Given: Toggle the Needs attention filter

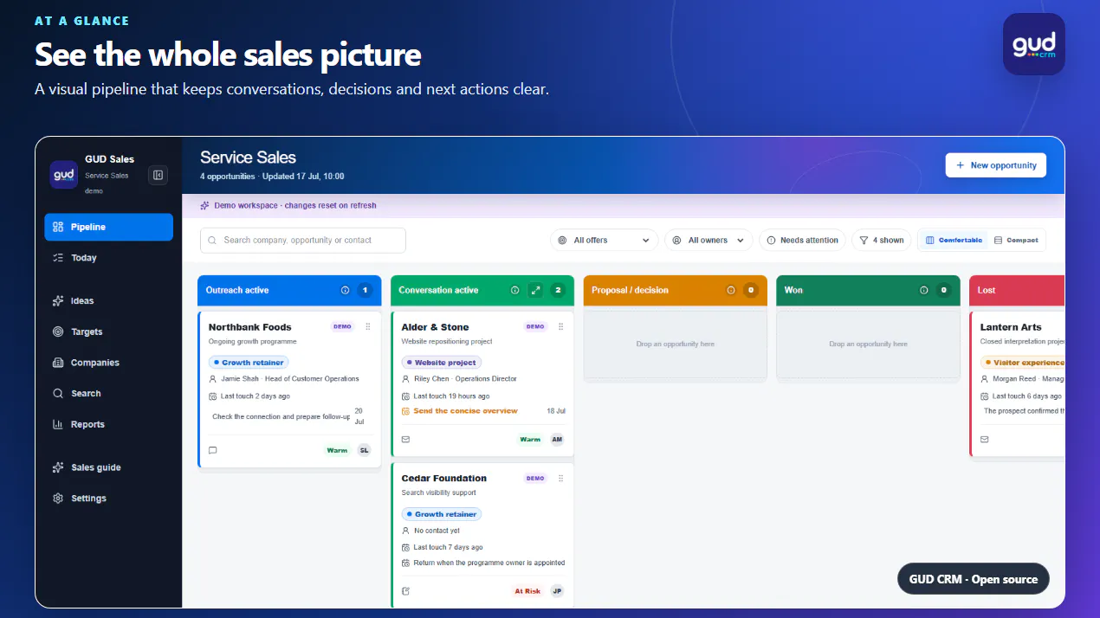Looking at the screenshot, I should click(802, 240).
